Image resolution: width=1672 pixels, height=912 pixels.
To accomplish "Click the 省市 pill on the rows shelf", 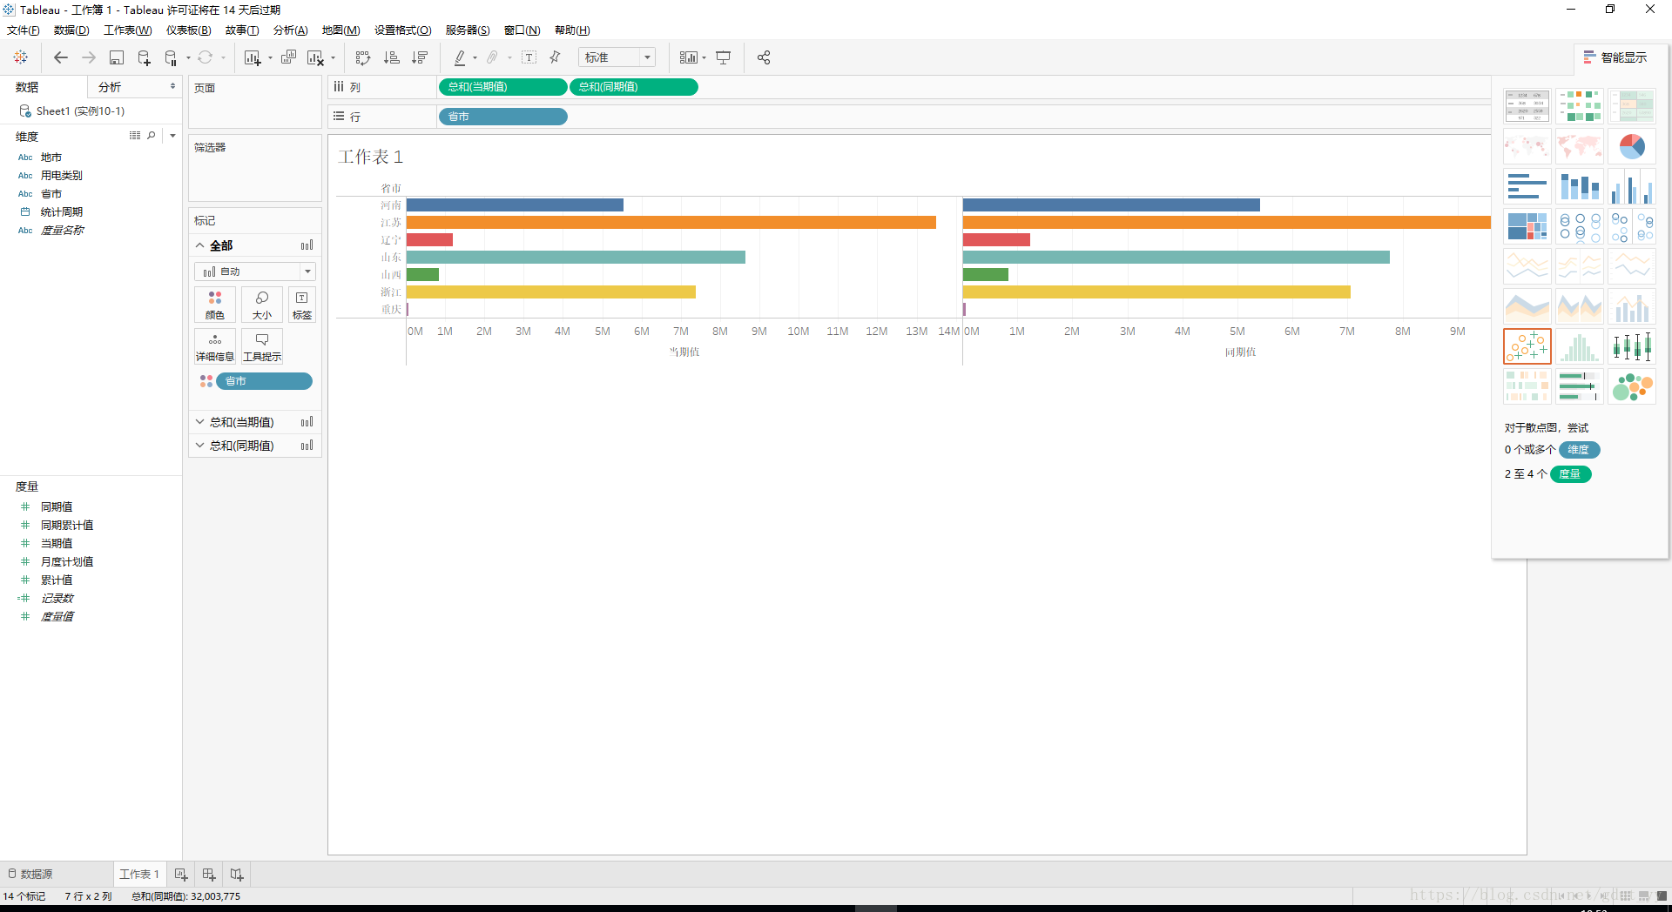I will (502, 117).
